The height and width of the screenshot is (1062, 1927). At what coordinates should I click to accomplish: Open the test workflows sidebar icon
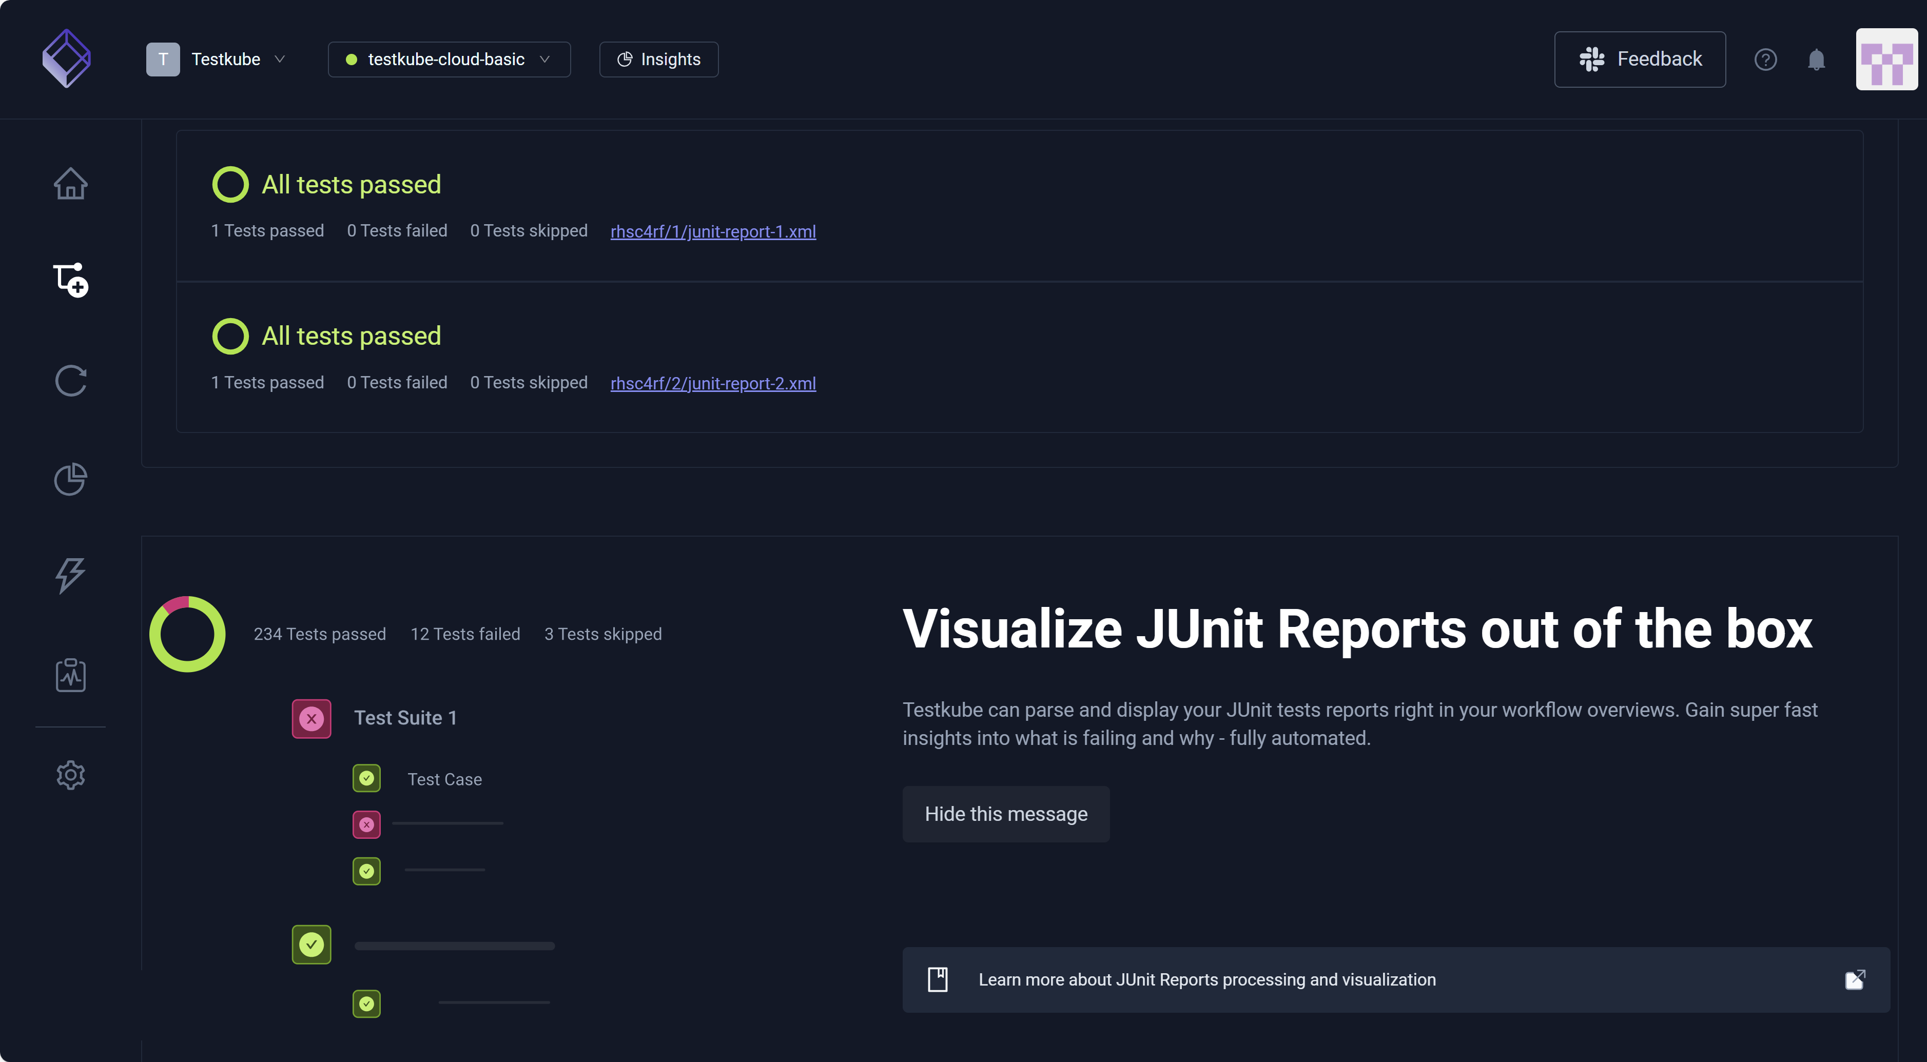click(70, 281)
